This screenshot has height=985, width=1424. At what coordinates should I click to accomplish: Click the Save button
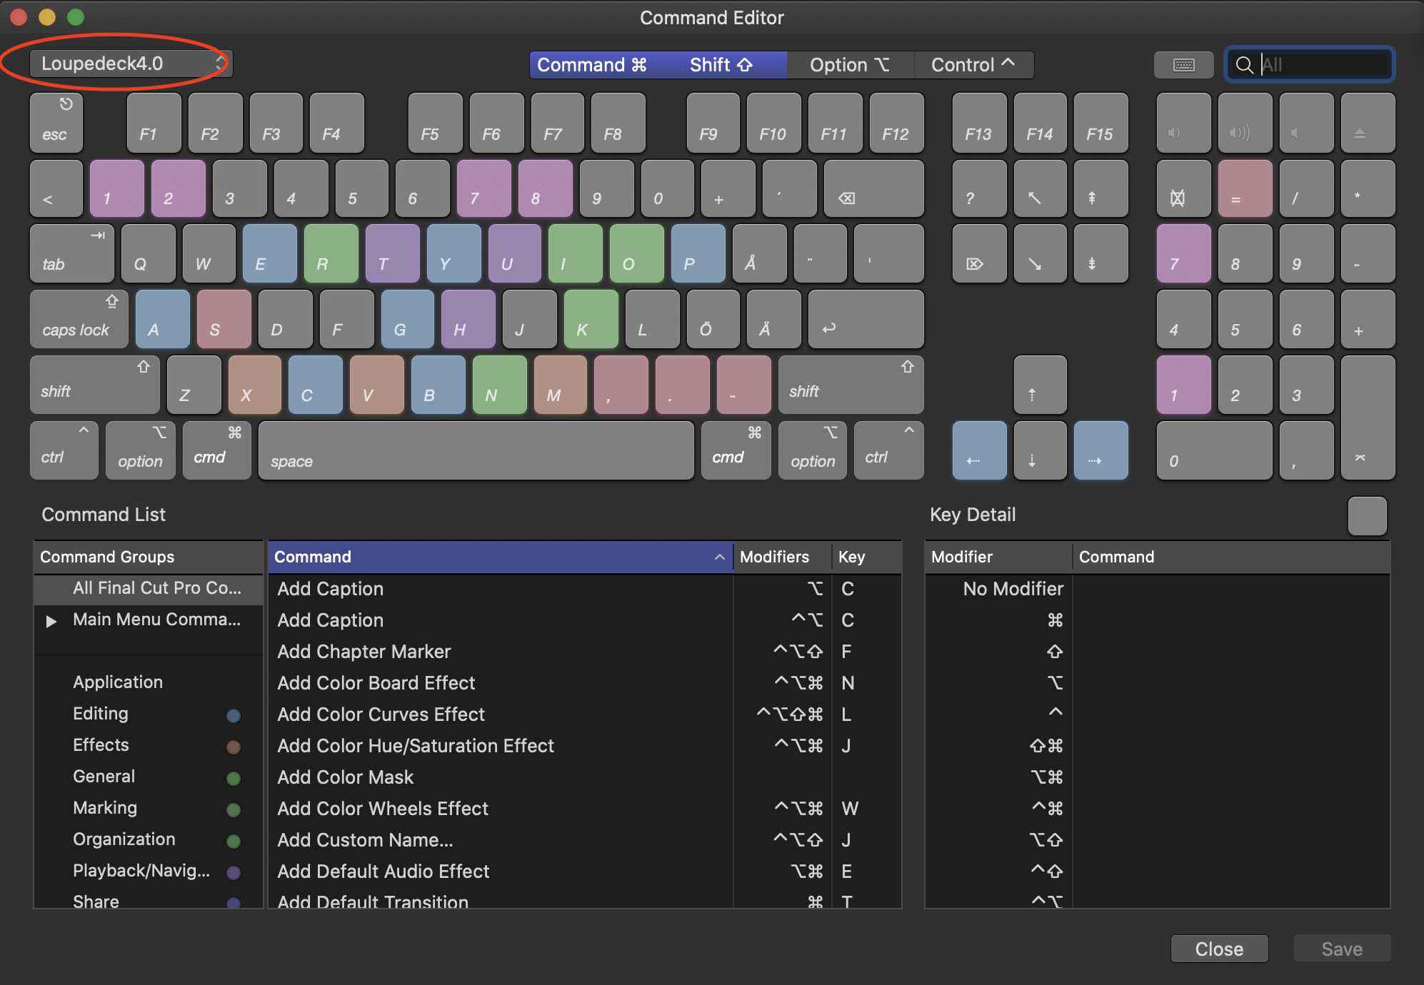click(x=1341, y=949)
